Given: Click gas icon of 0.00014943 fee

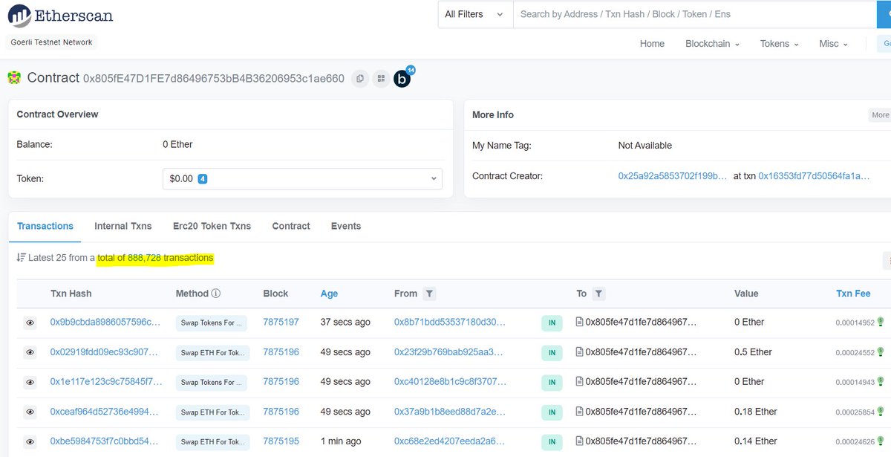Looking at the screenshot, I should pos(880,381).
